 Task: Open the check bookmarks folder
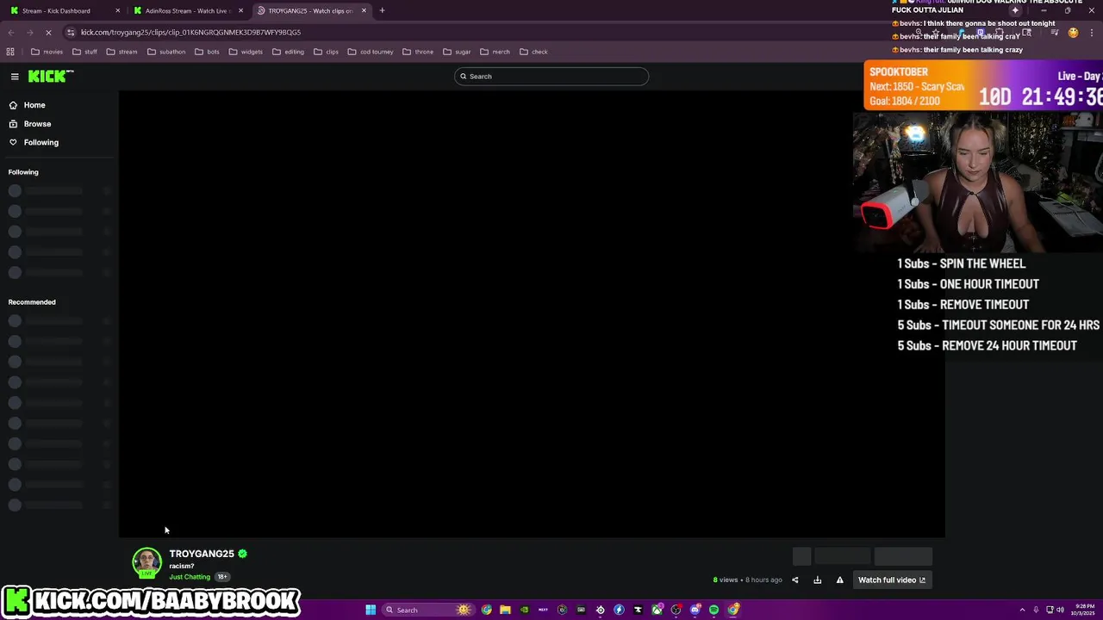533,52
